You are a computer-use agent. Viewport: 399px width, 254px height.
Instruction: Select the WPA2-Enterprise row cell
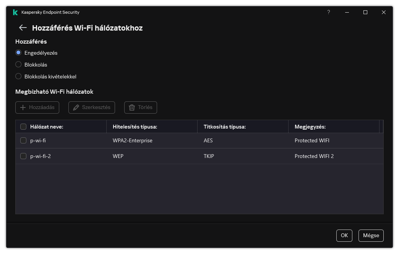pyautogui.click(x=133, y=140)
